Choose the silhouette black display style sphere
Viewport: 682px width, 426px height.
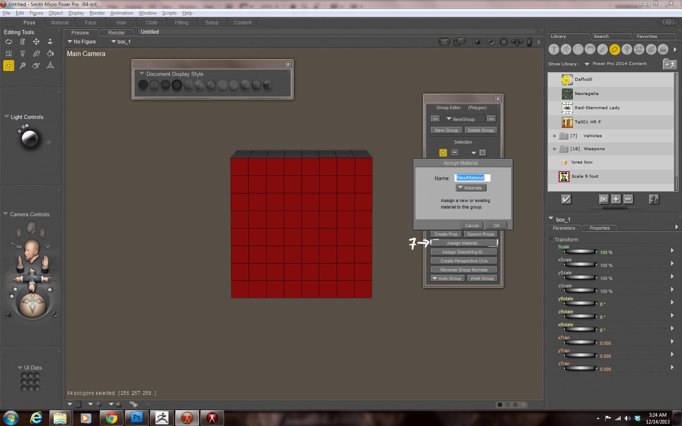tap(143, 85)
